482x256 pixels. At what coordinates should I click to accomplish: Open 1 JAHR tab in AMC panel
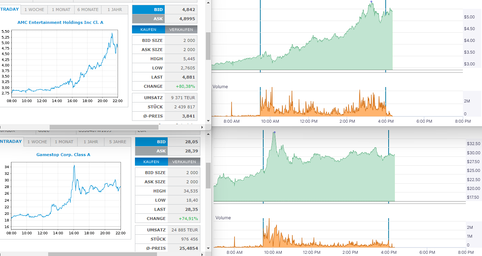coord(115,10)
